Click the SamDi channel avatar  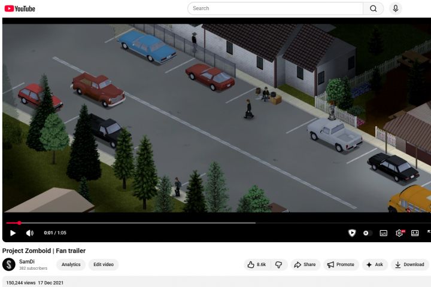pyautogui.click(x=9, y=264)
